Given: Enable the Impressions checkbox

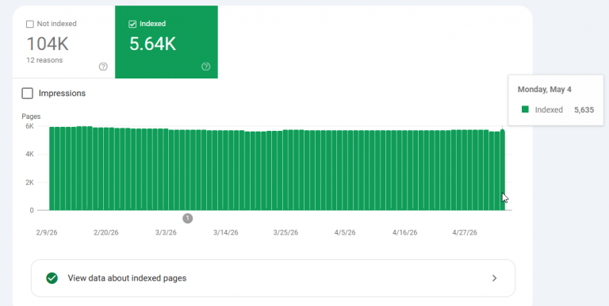Looking at the screenshot, I should pos(27,94).
